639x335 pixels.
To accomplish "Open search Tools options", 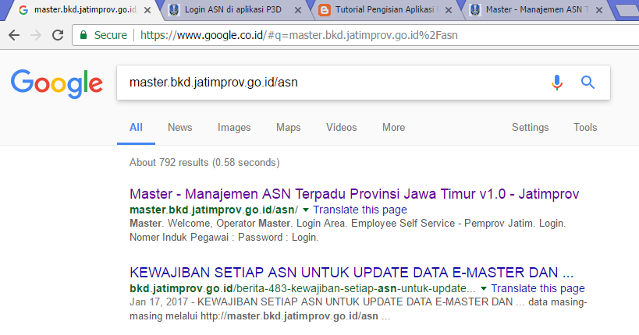I will 585,128.
